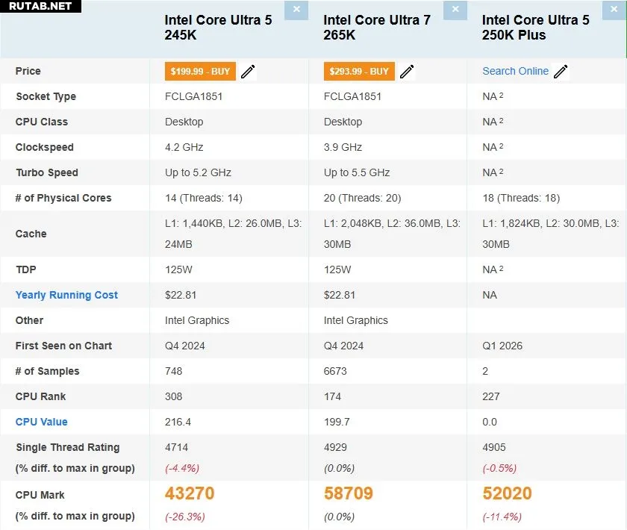Remove the Core Ultra 5 245K column

tap(297, 10)
